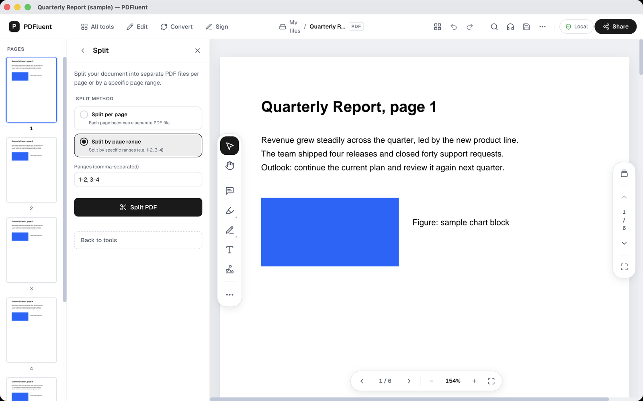Choose the highlighter tool
Image resolution: width=643 pixels, height=401 pixels.
coord(229,211)
